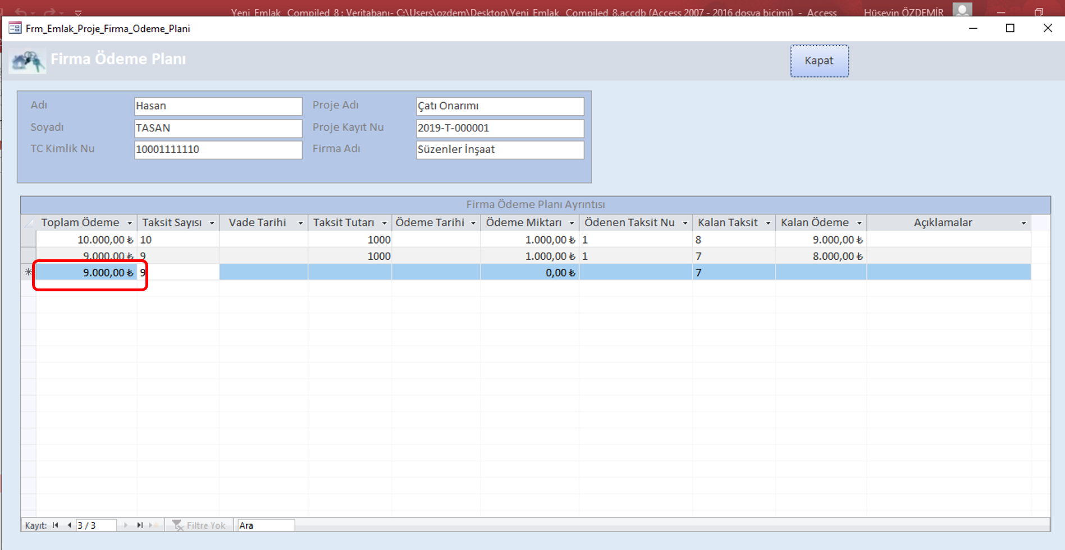Open Kalan Ödeme column filter arrow
The height and width of the screenshot is (550, 1065).
[x=859, y=223]
